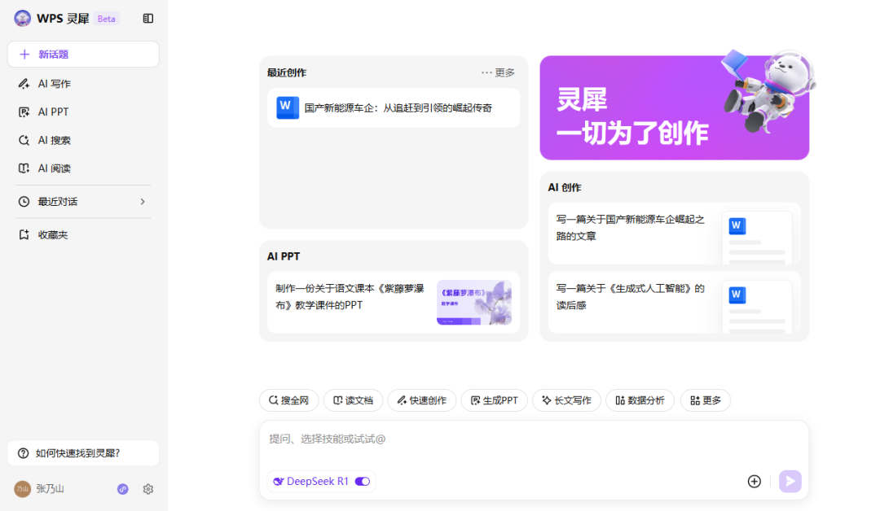Screen dimensions: 880x511
Task: Choose the 长文写作 skill chip
Action: tap(566, 400)
